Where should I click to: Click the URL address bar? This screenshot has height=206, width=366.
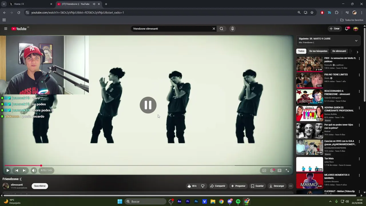pyautogui.click(x=160, y=13)
